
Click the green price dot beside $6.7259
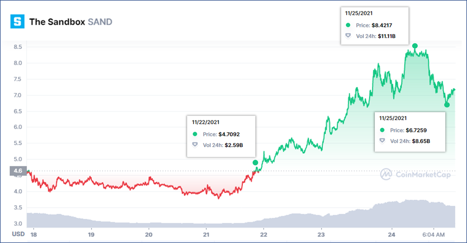point(382,130)
